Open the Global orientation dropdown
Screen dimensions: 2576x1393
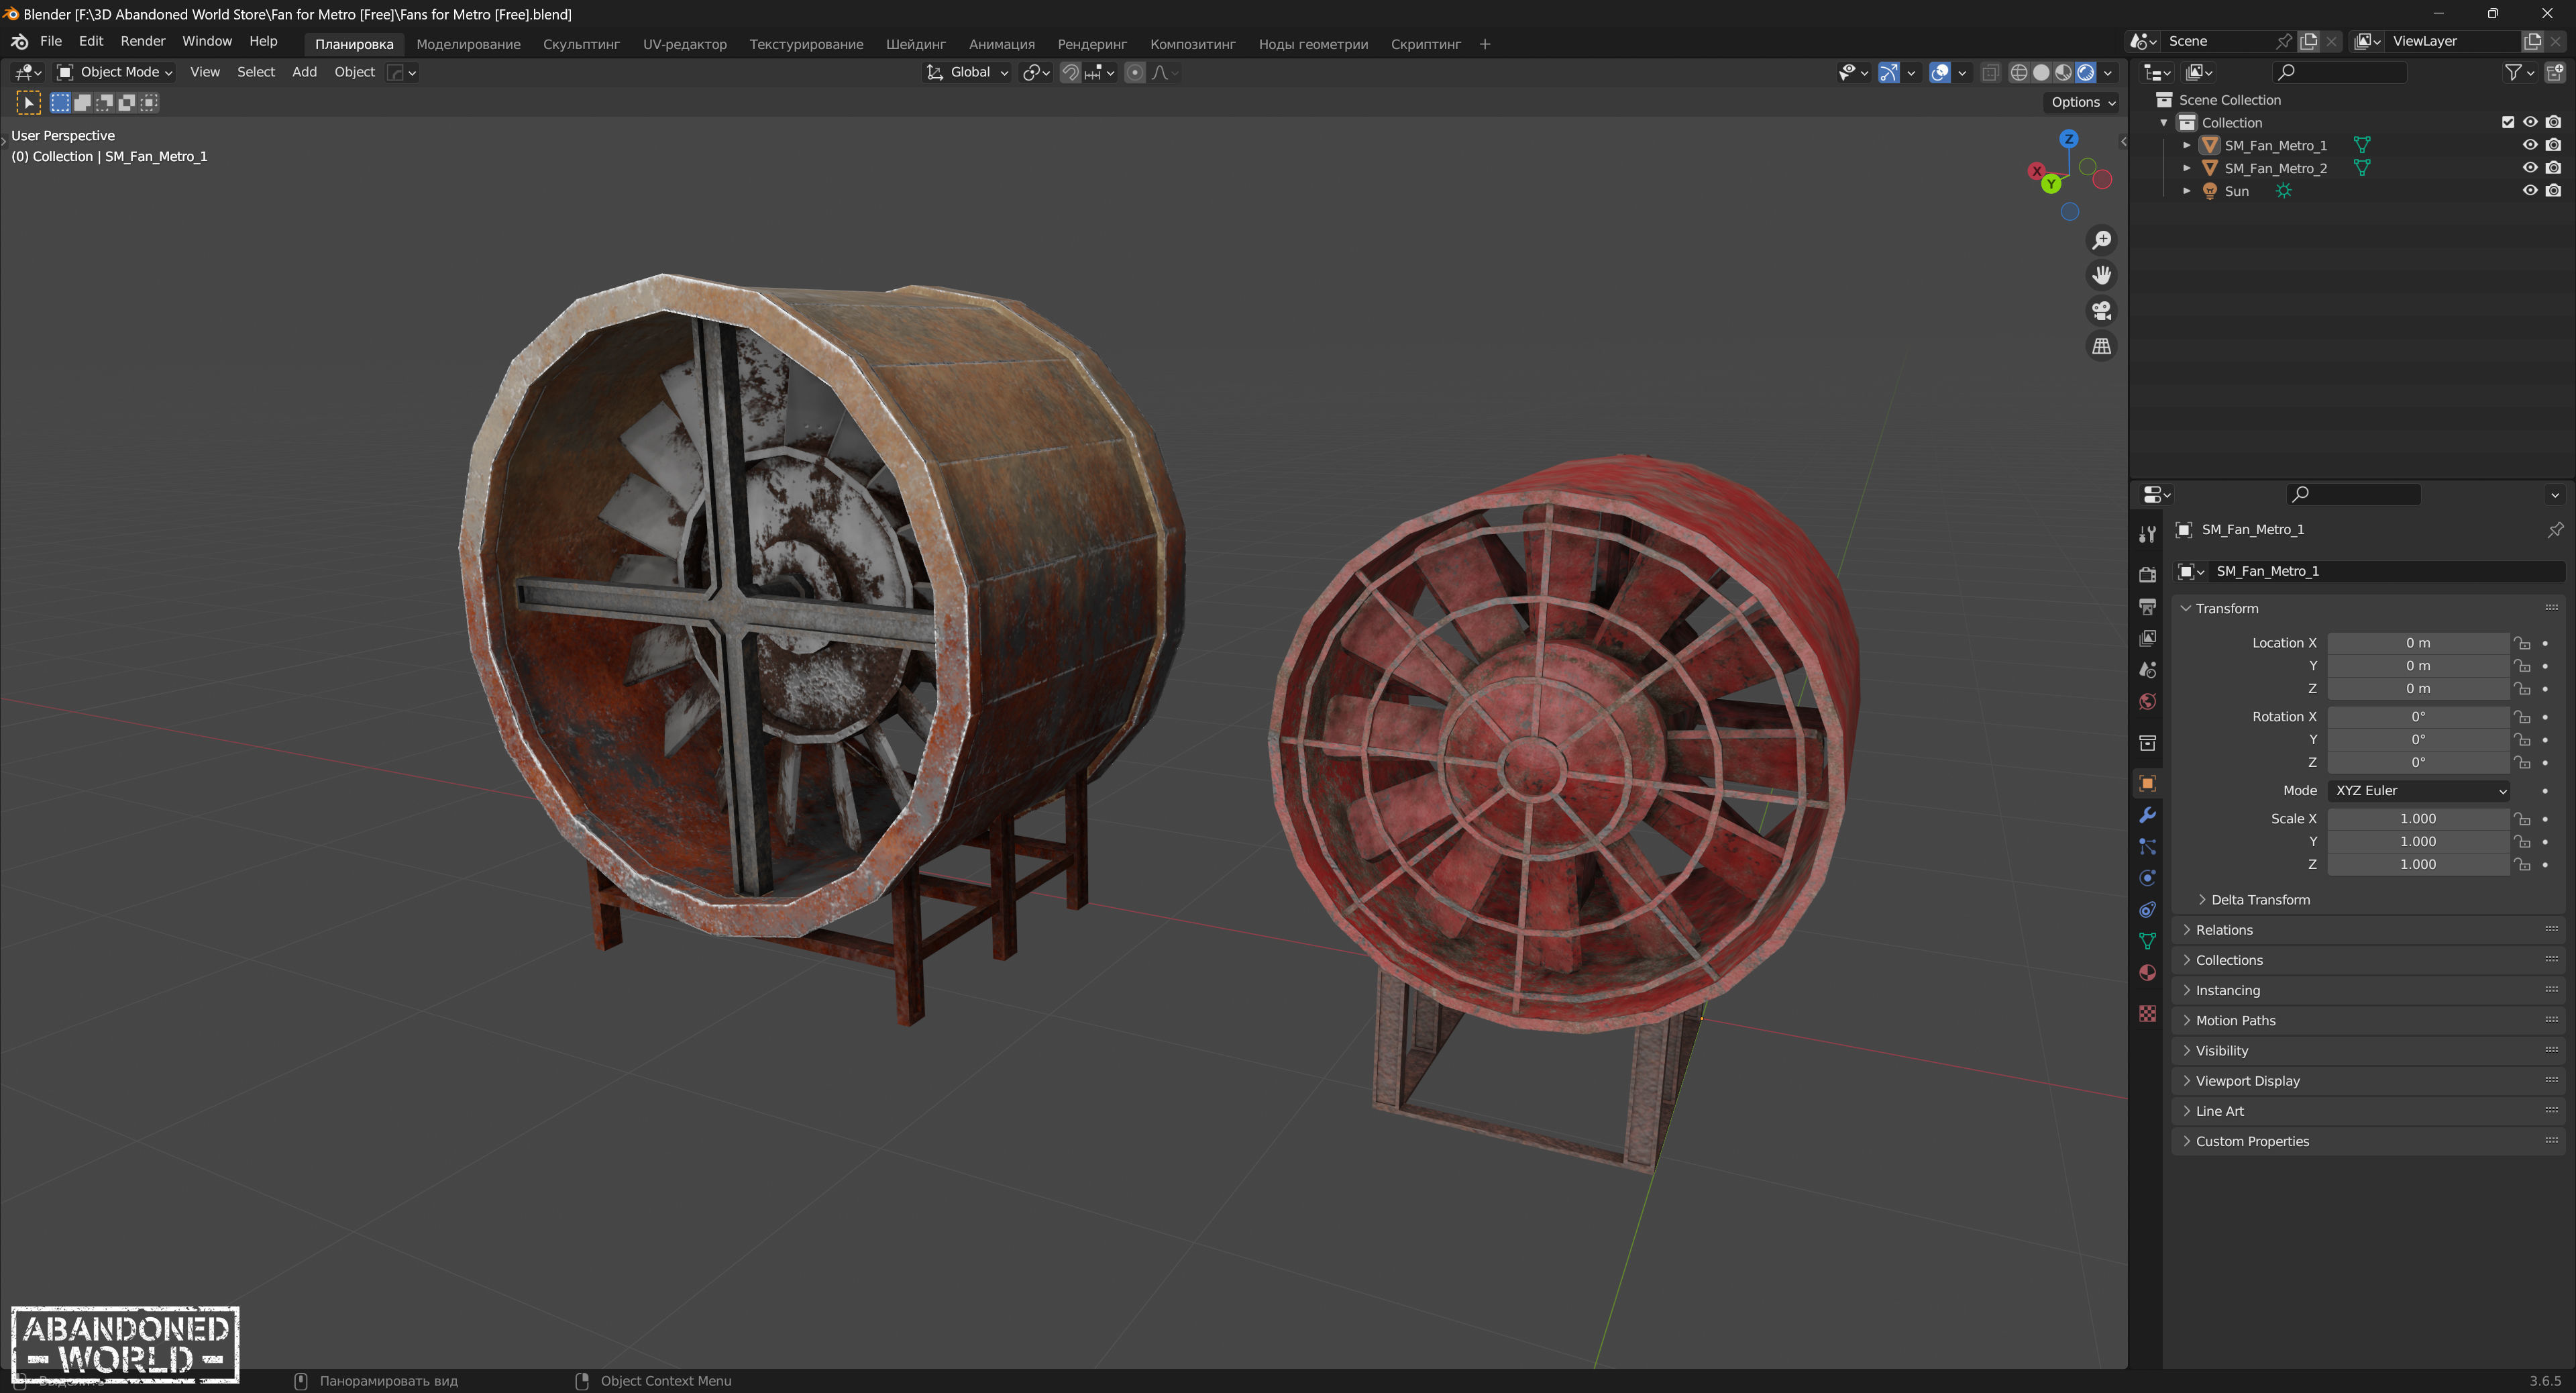tap(967, 72)
